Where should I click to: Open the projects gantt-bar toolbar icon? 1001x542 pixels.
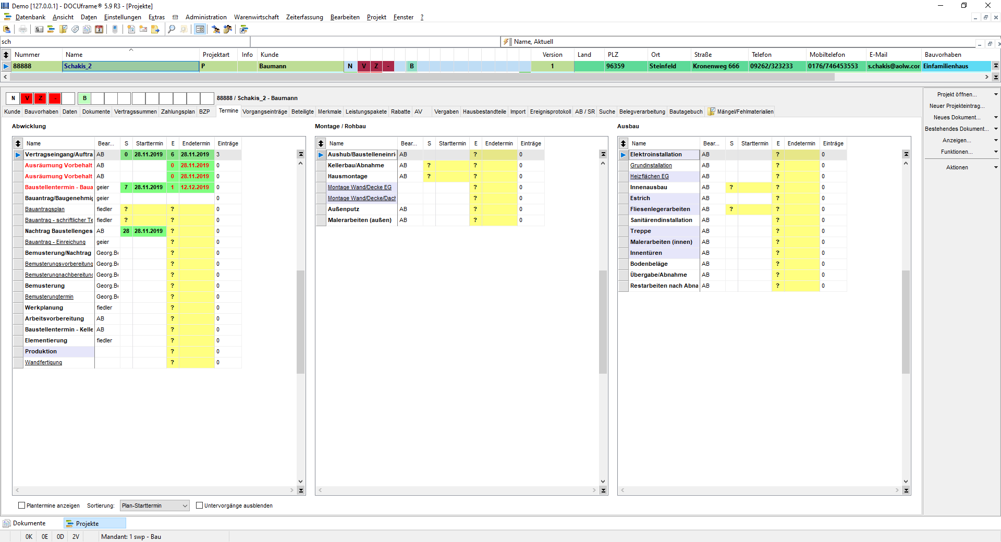[x=51, y=29]
